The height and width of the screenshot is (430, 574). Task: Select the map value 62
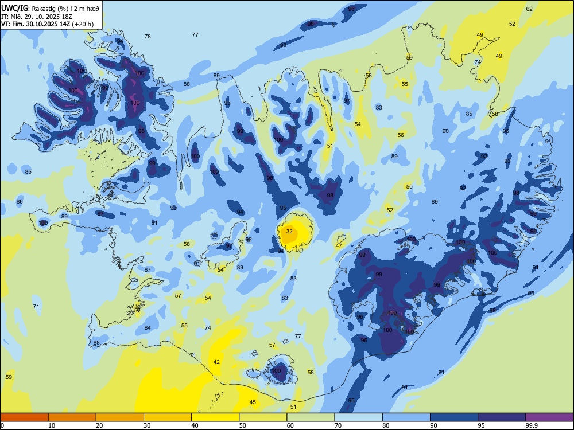(x=529, y=9)
